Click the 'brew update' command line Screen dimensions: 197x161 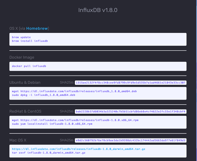[21, 37]
